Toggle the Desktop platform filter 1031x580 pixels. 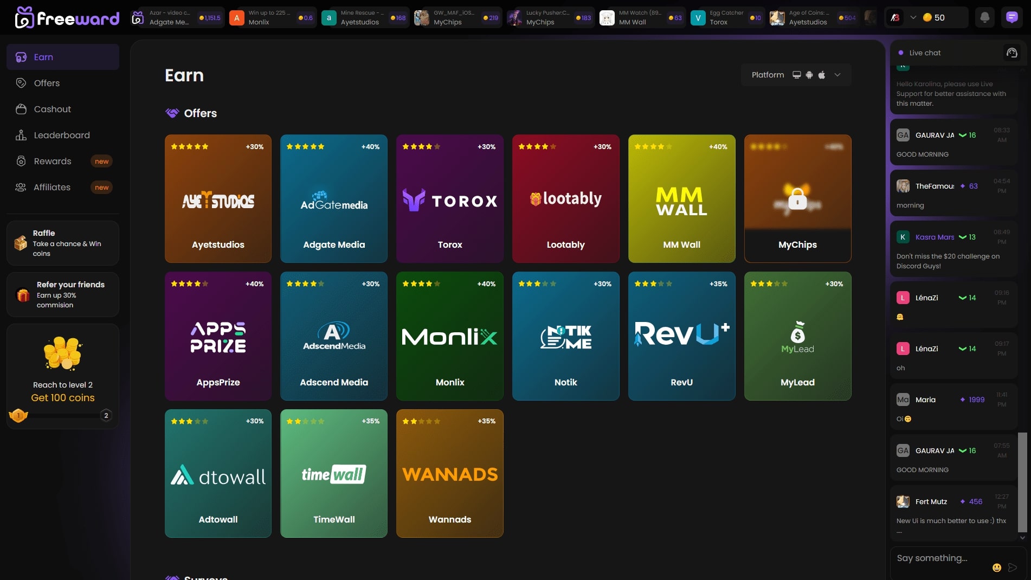[x=796, y=75]
